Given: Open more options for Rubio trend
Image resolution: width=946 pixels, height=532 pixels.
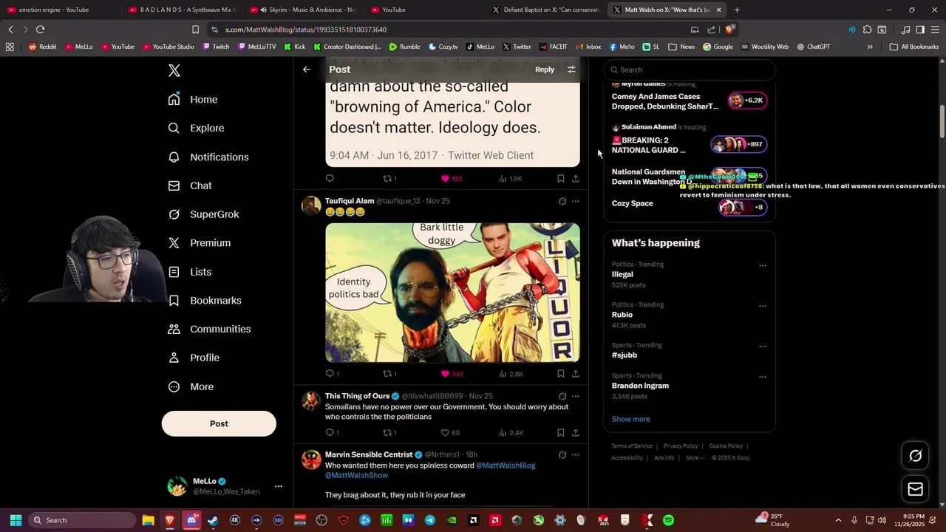Looking at the screenshot, I should tap(763, 306).
